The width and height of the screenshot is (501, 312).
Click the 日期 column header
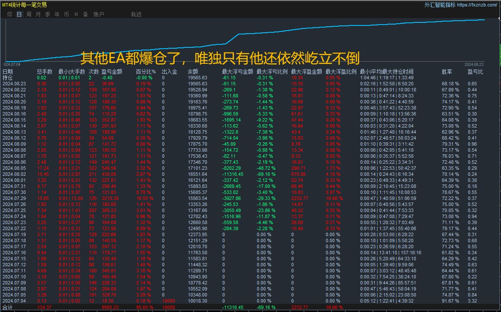(x=8, y=72)
